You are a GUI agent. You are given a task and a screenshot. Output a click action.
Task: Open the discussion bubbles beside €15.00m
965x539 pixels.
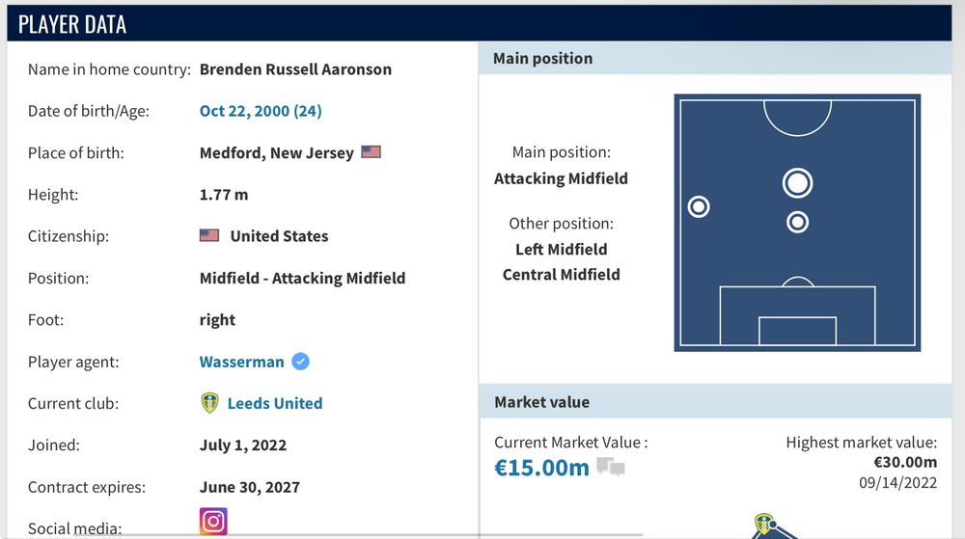(x=611, y=469)
